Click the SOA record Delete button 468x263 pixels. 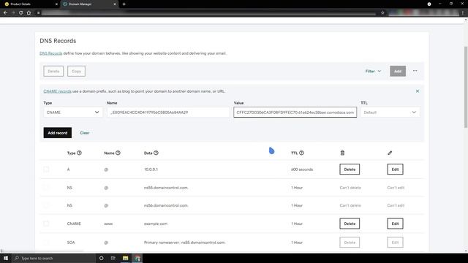coord(350,243)
